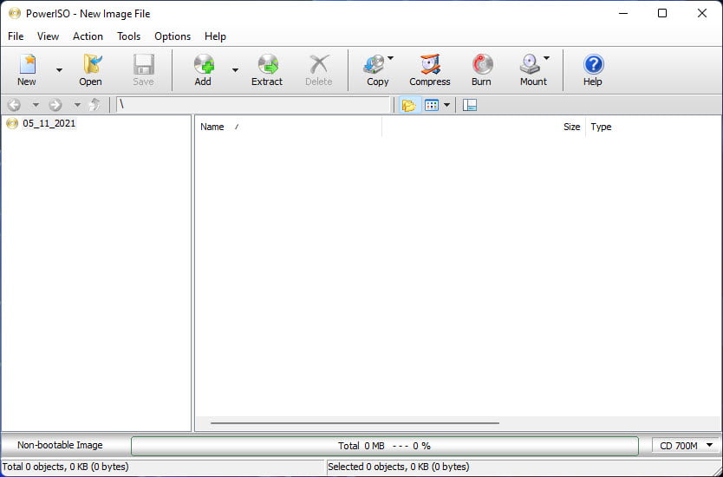723x477 pixels.
Task: Open the View menu
Action: tap(48, 36)
